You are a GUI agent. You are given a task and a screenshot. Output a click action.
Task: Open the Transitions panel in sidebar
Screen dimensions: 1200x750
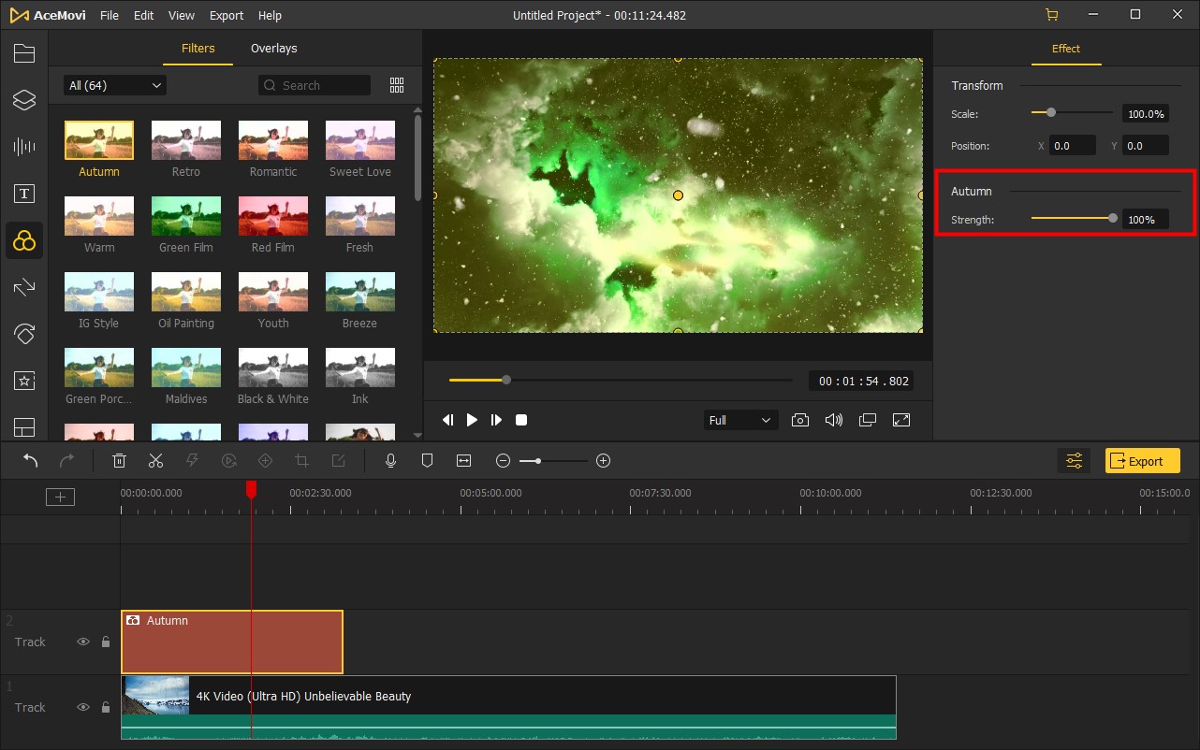[x=23, y=287]
